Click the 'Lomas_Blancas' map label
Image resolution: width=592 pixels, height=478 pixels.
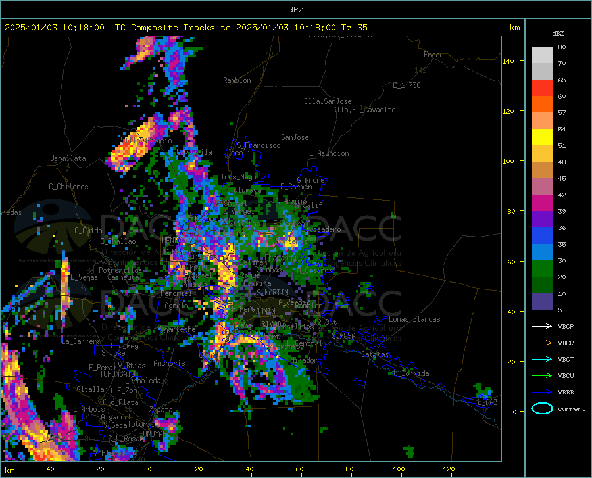[x=414, y=319]
